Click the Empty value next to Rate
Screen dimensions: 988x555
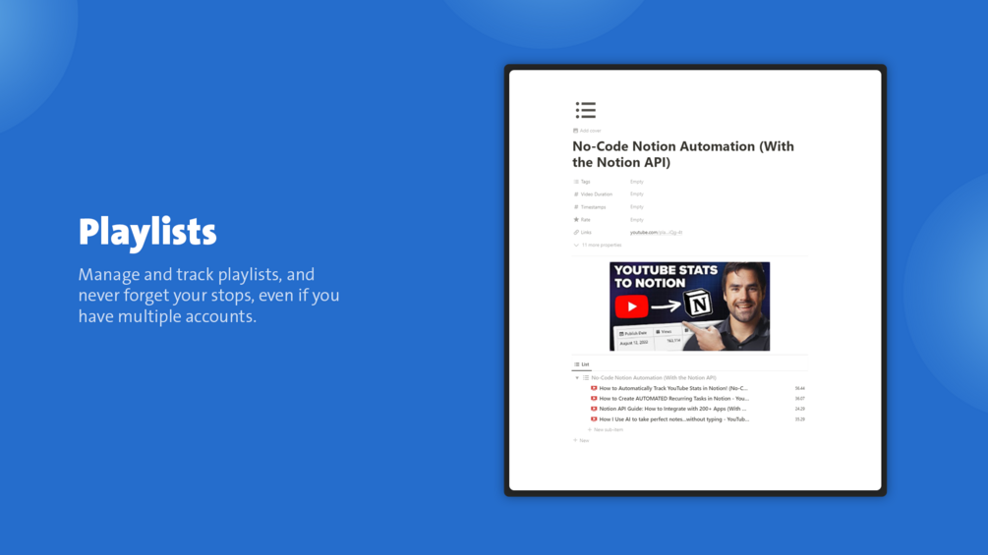pyautogui.click(x=636, y=220)
